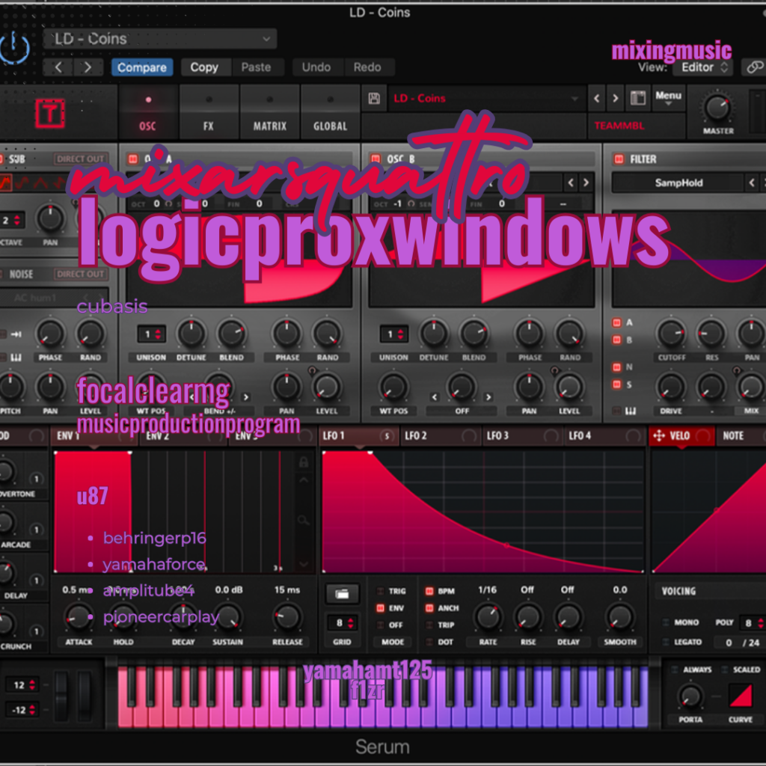Click the sub oscillator keytrack piano icon
Screen dimensions: 766x766
pos(16,358)
